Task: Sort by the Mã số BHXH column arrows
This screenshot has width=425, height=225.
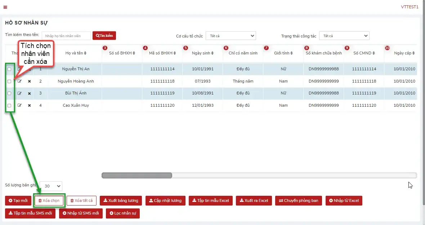Action: (x=175, y=53)
